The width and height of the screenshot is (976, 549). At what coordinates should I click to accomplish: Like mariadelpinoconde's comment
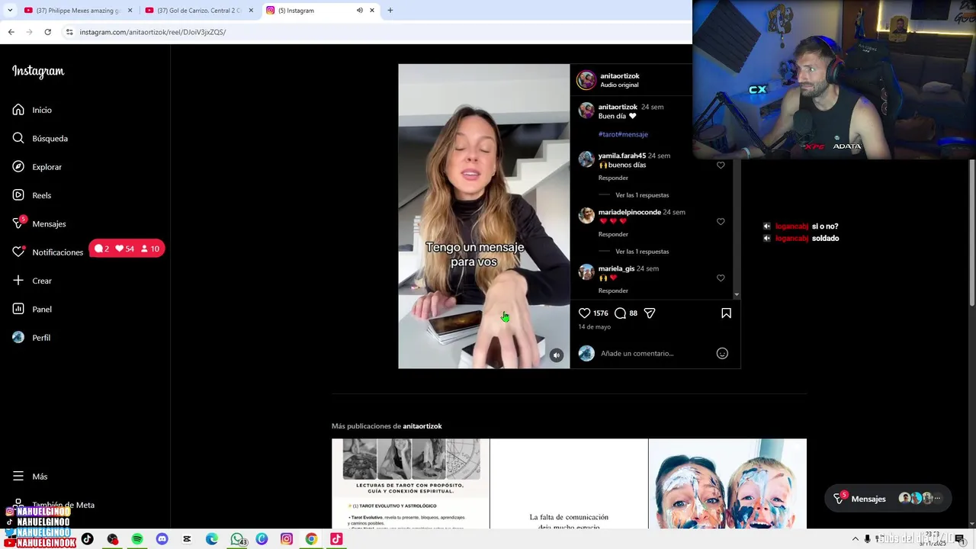pos(721,222)
